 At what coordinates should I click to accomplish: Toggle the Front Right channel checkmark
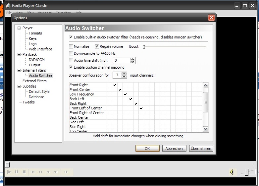click(115, 85)
